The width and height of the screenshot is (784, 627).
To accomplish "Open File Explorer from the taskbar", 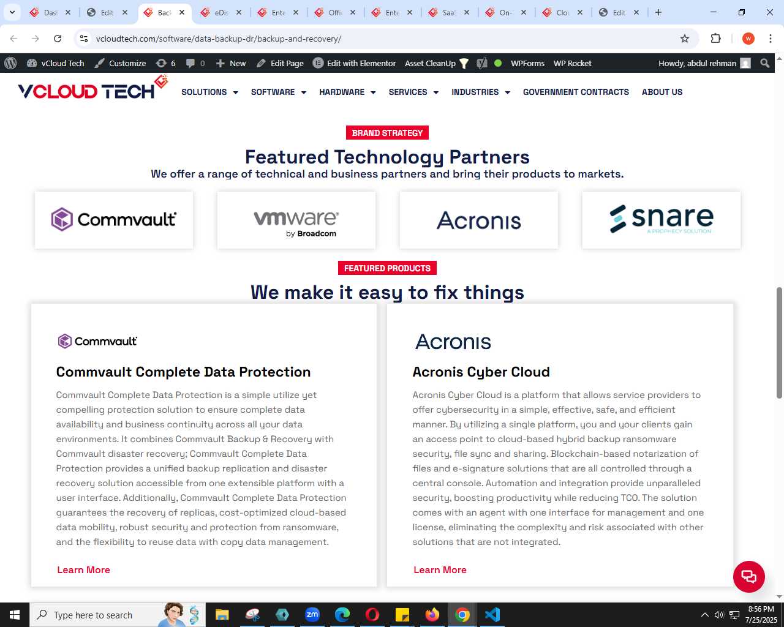I will click(222, 615).
